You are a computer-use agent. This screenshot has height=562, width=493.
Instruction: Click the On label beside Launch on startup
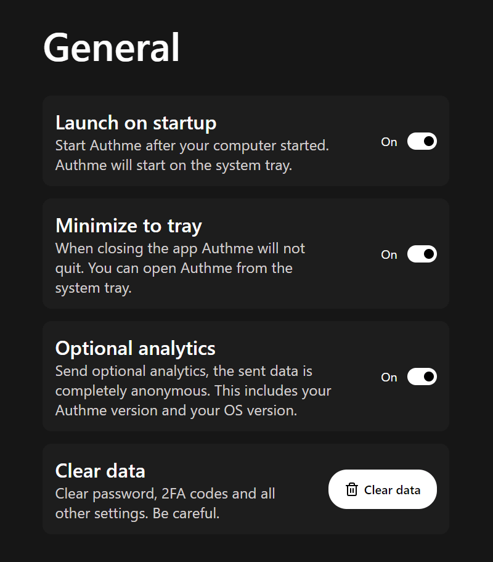(389, 142)
